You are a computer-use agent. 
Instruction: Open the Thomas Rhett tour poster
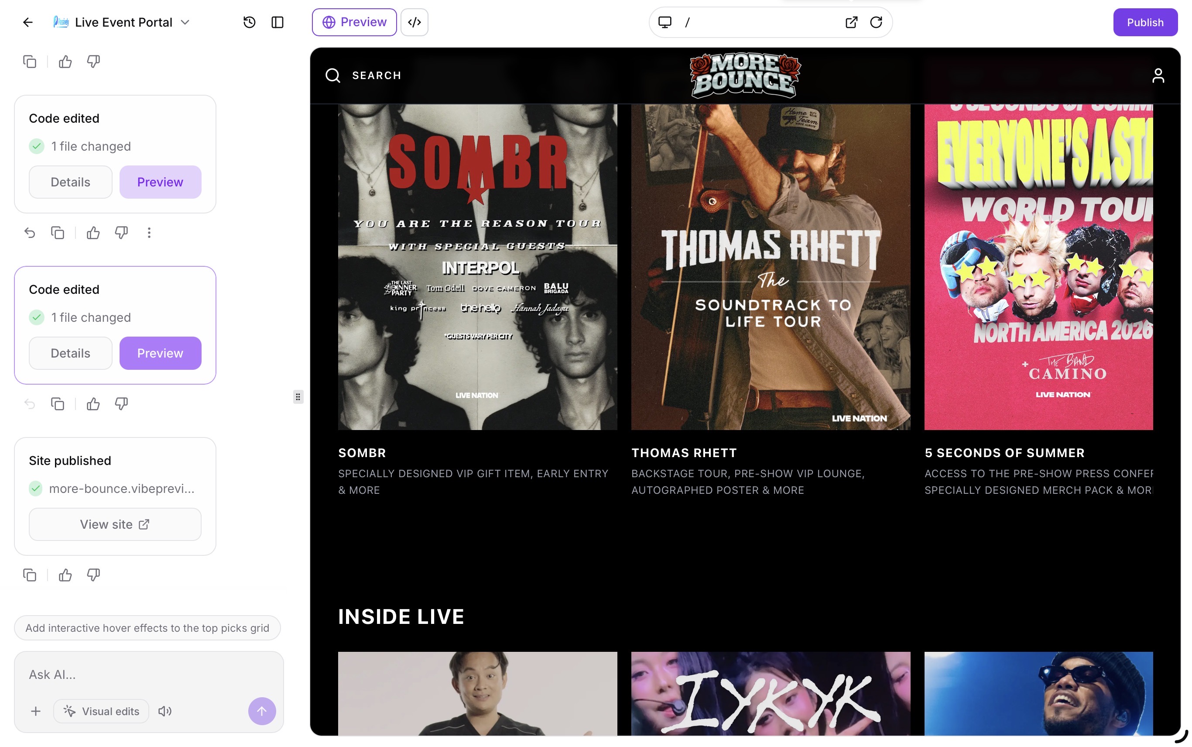click(x=771, y=267)
